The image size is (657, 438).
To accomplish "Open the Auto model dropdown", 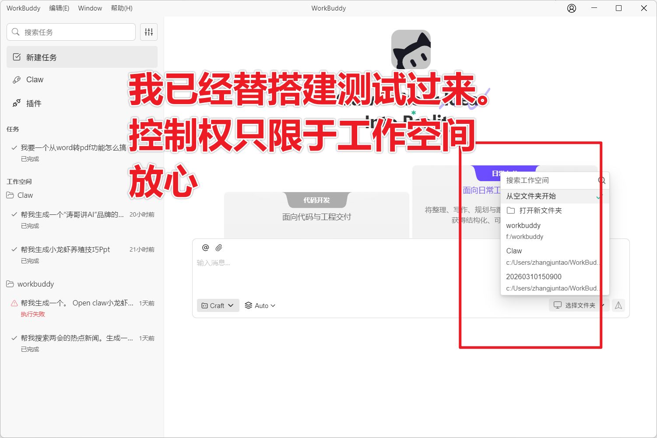I will 260,305.
